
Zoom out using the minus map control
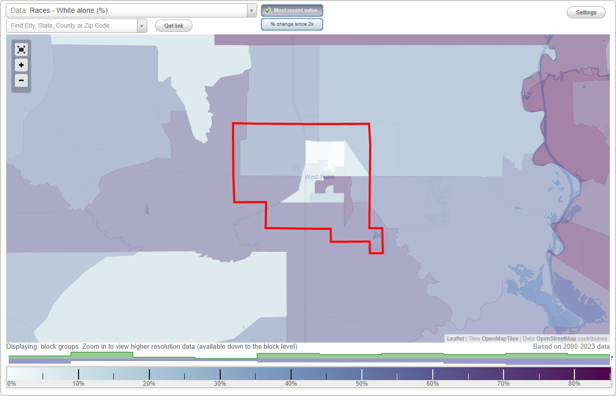coord(21,81)
